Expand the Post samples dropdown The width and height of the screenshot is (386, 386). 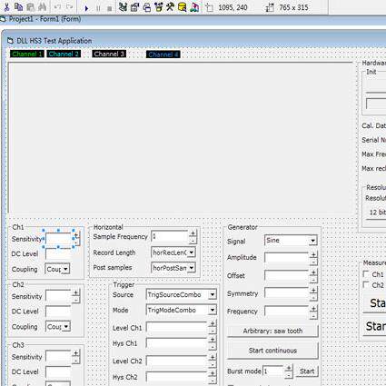pyautogui.click(x=192, y=268)
